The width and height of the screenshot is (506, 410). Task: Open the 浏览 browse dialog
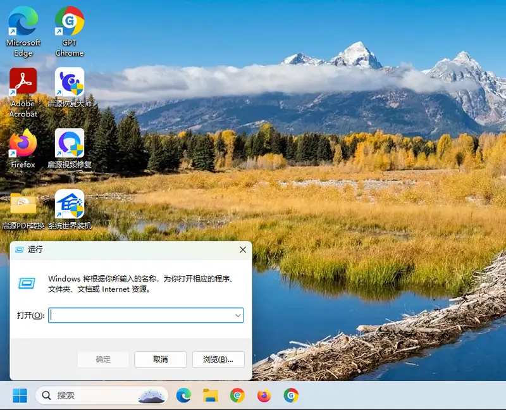point(219,359)
